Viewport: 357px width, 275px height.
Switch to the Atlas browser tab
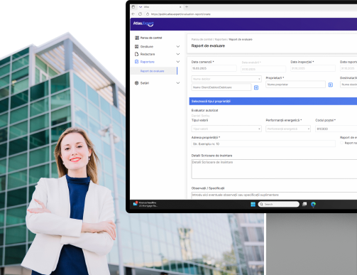pos(160,7)
